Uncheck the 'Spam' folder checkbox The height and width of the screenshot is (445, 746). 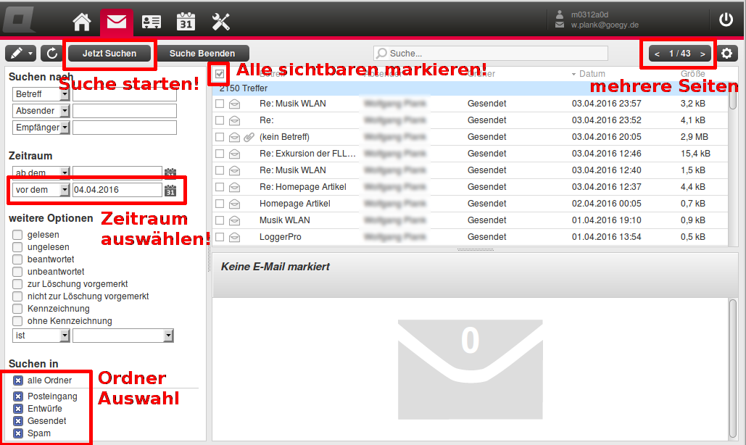click(18, 433)
